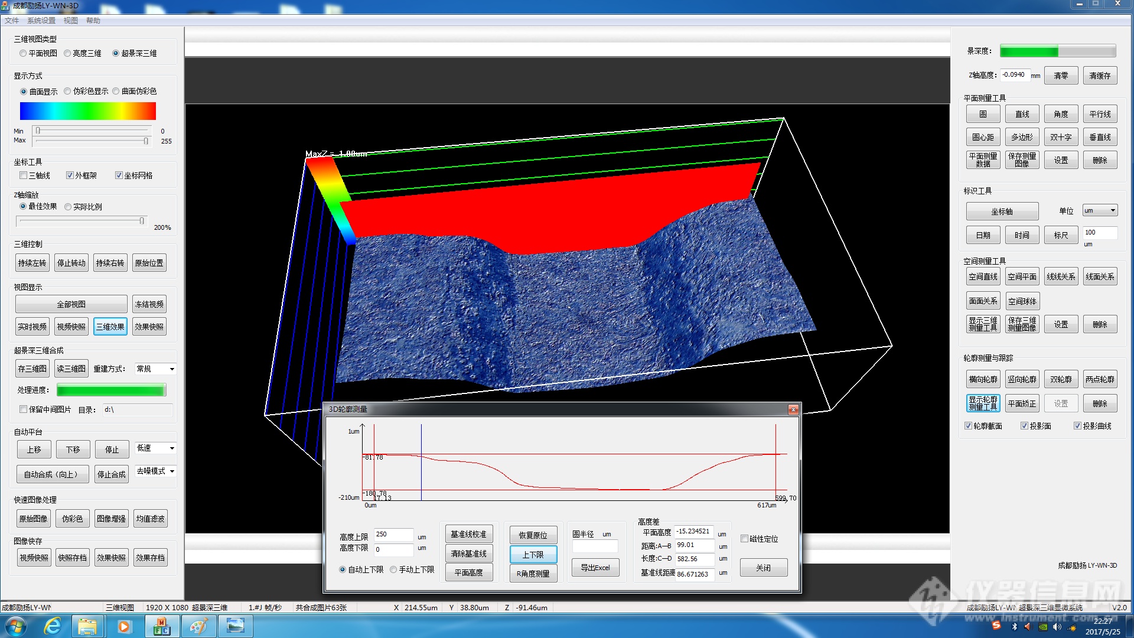Click the rainbow color bar

click(88, 111)
